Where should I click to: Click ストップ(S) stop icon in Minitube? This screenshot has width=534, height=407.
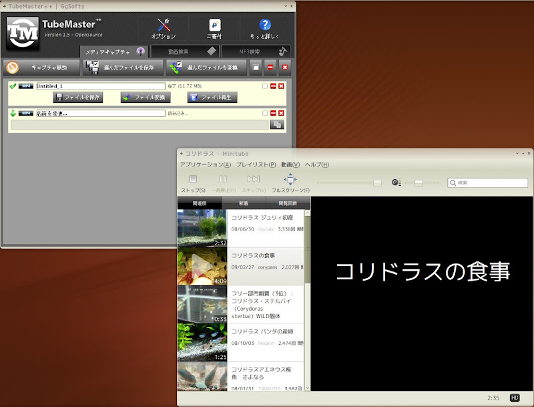(x=193, y=179)
